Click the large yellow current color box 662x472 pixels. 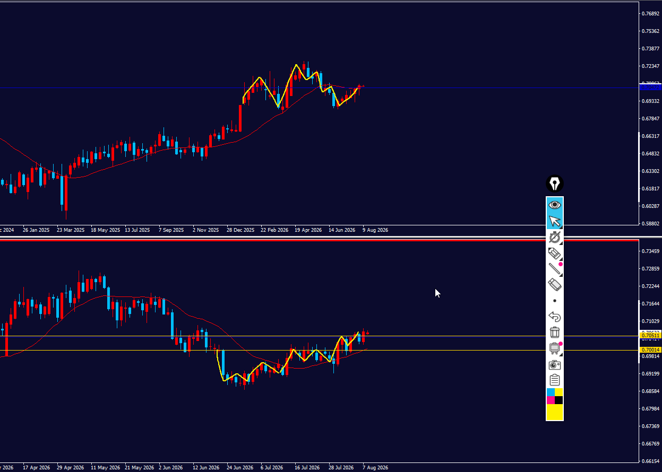pyautogui.click(x=555, y=412)
